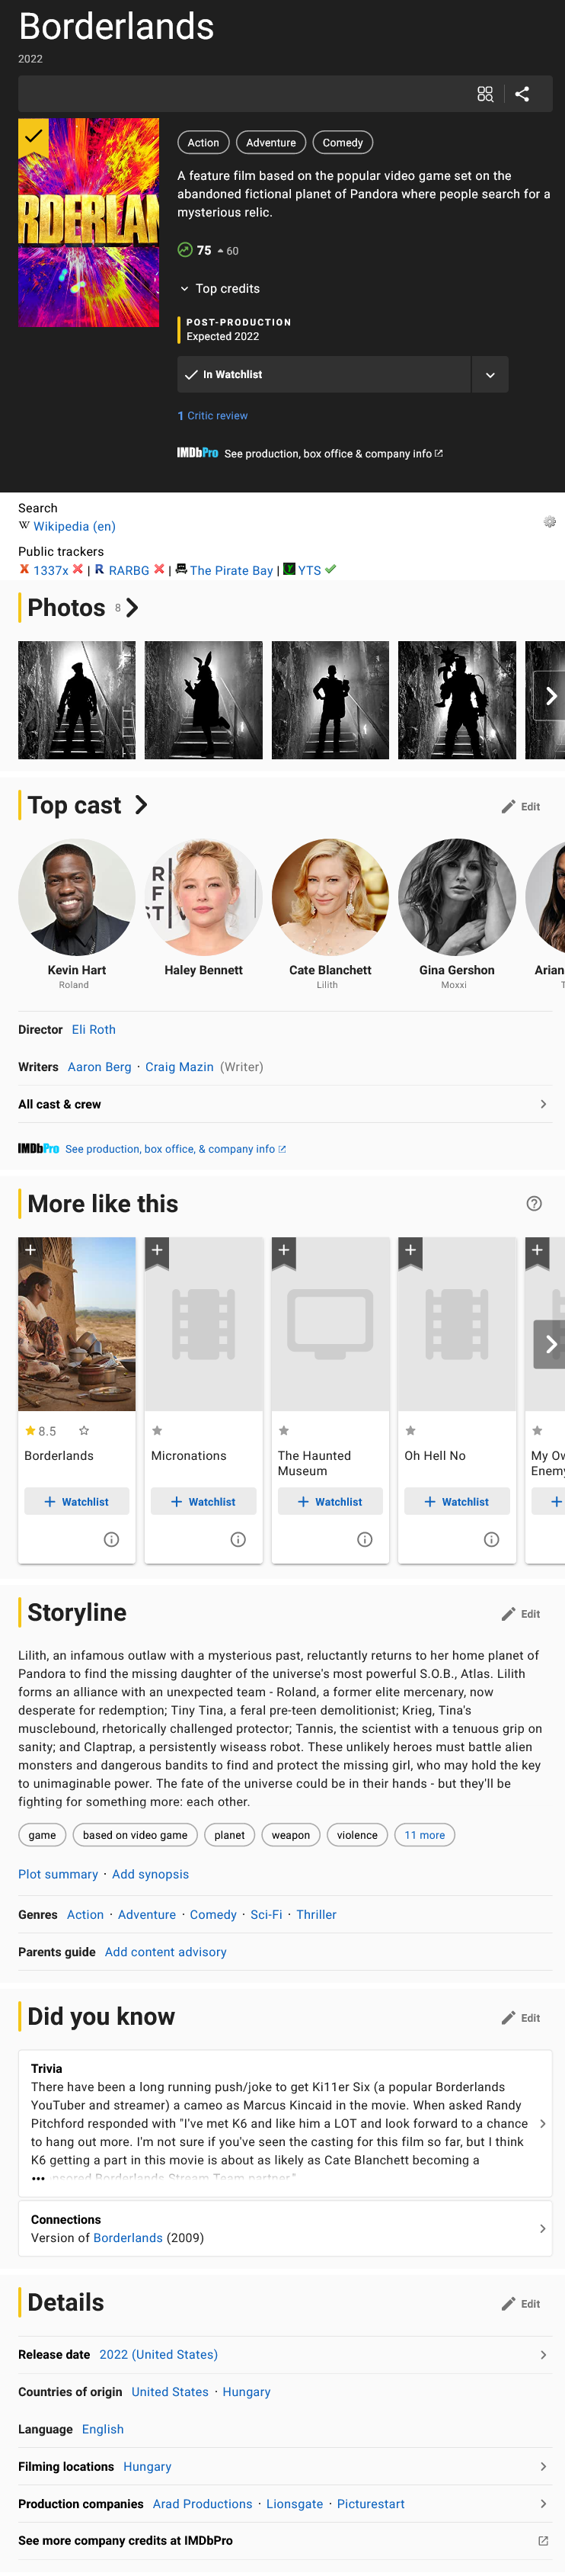Open the all topics grid icon
The image size is (565, 2576).
pos(485,94)
